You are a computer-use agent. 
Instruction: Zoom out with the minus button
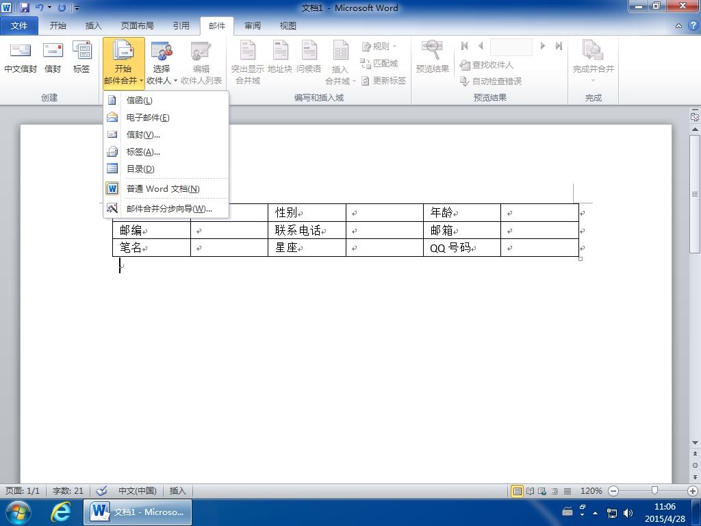click(x=613, y=491)
